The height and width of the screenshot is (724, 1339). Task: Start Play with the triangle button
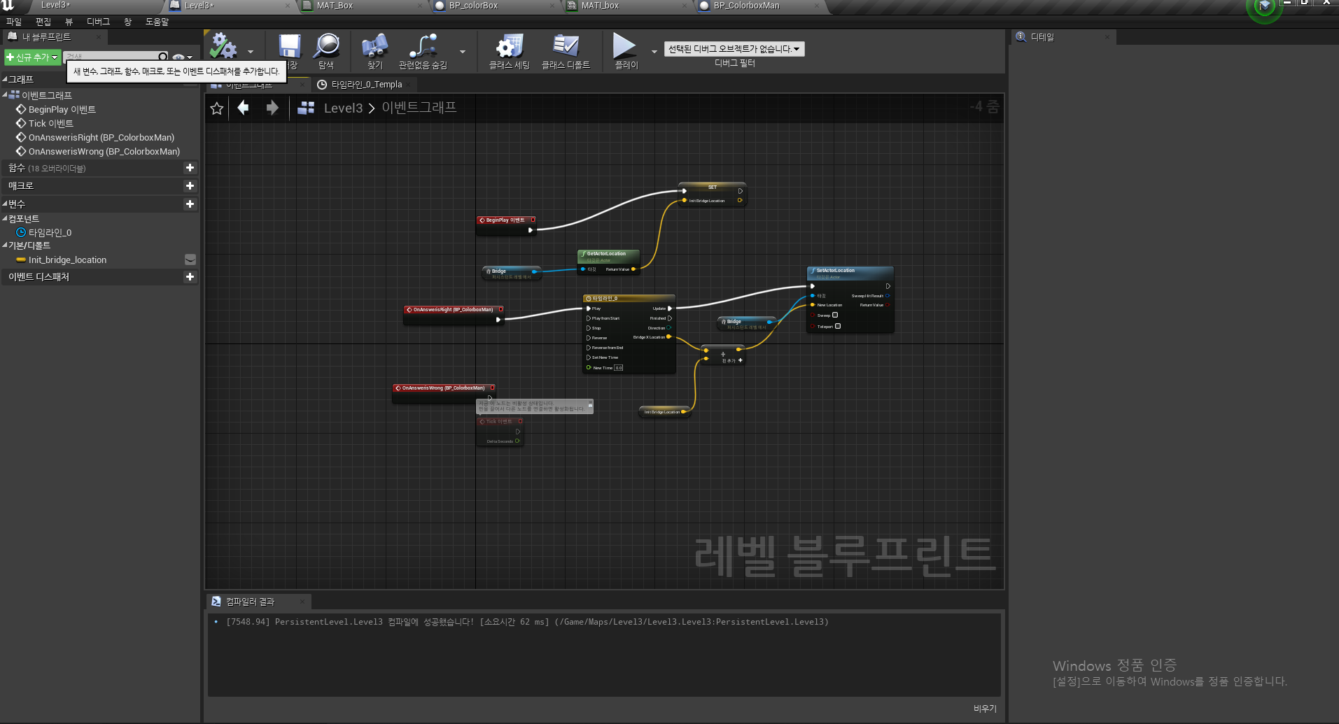pos(624,46)
